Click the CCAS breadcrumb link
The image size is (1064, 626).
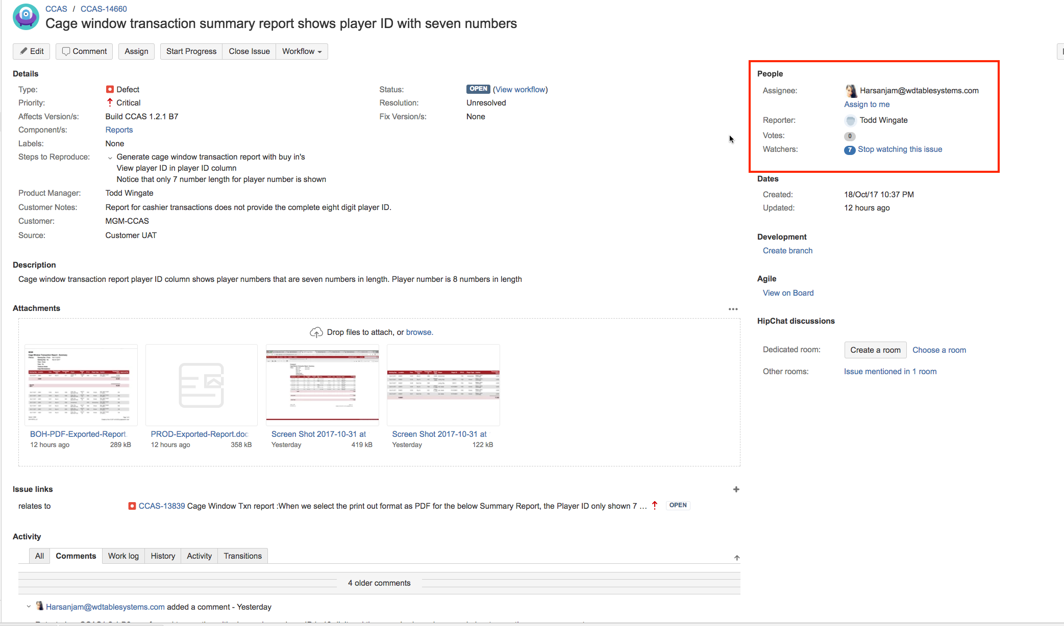pyautogui.click(x=56, y=9)
